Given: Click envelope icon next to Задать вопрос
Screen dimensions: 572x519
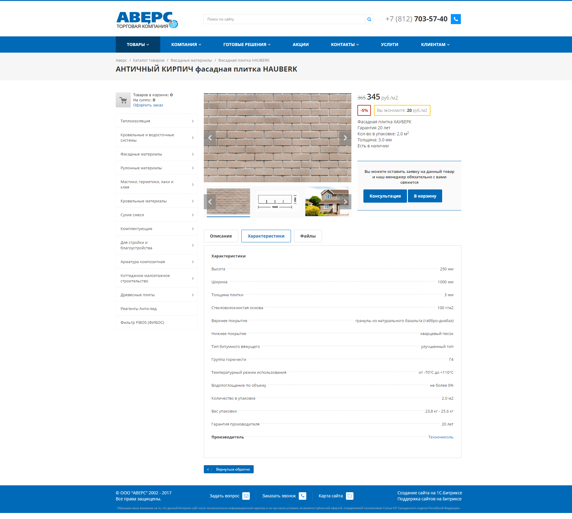Looking at the screenshot, I should [x=246, y=496].
